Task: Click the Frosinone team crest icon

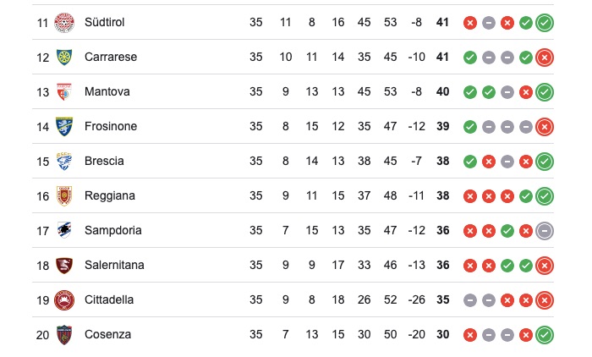Action: [x=63, y=126]
